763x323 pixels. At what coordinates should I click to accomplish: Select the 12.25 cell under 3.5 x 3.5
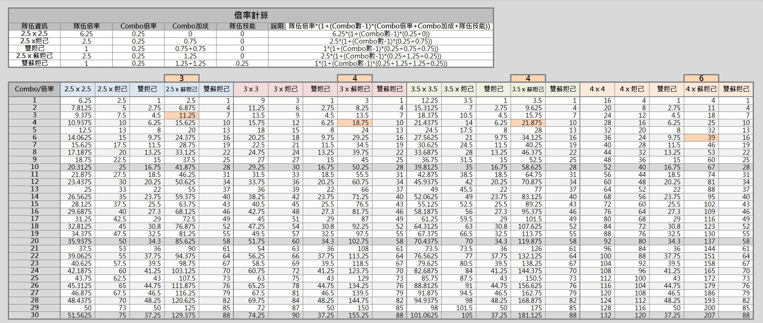tap(424, 100)
